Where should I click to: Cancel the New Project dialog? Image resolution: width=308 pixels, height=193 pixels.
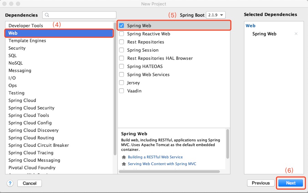click(30, 183)
